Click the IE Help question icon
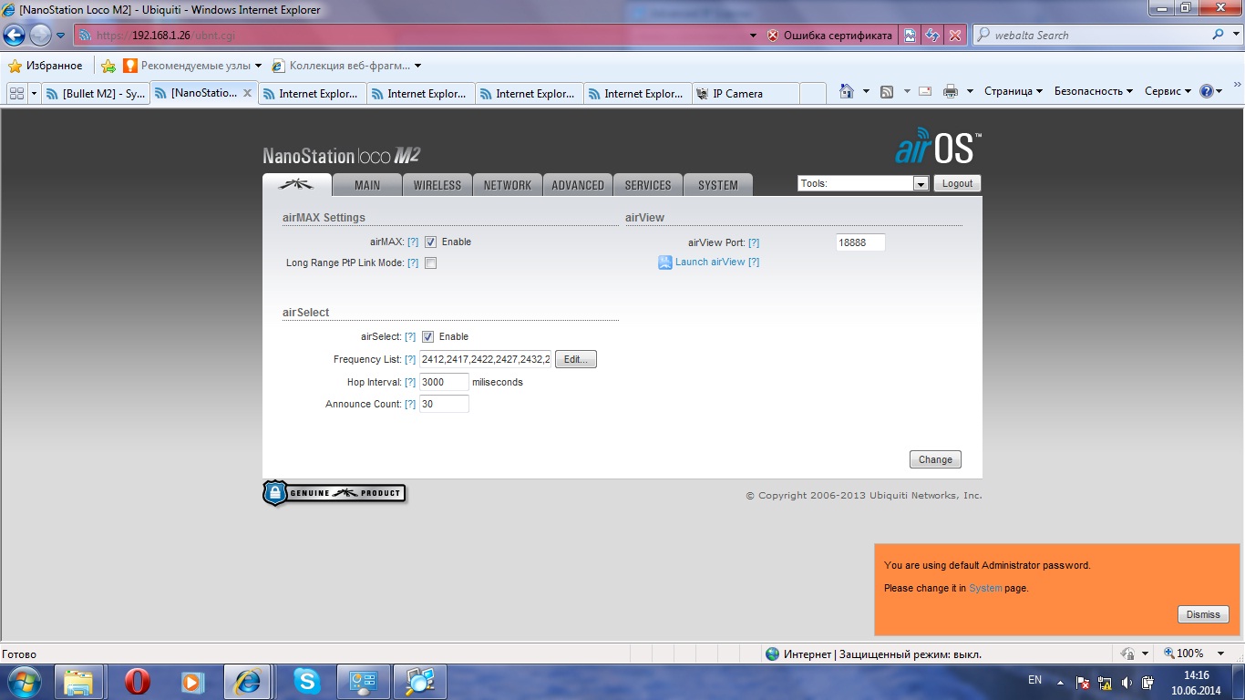The width and height of the screenshot is (1245, 700). pyautogui.click(x=1207, y=91)
